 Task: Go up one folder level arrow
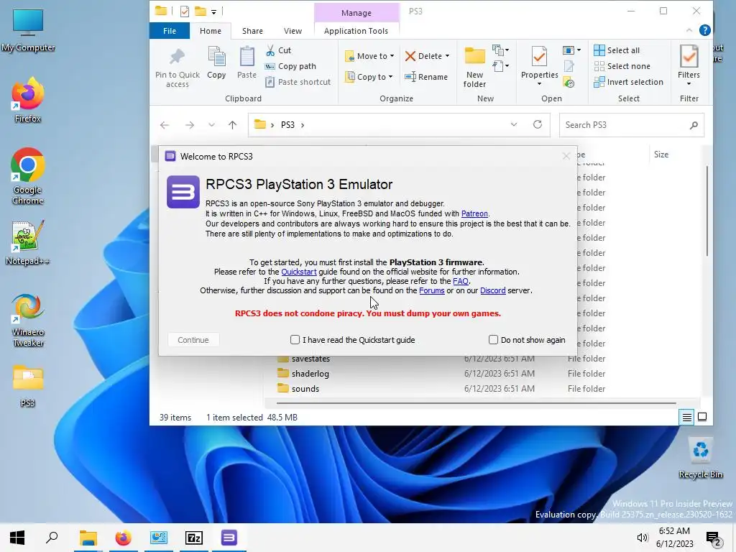click(x=232, y=125)
